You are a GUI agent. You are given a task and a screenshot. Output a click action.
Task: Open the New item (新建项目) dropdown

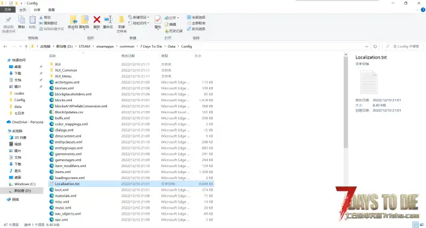click(138, 17)
